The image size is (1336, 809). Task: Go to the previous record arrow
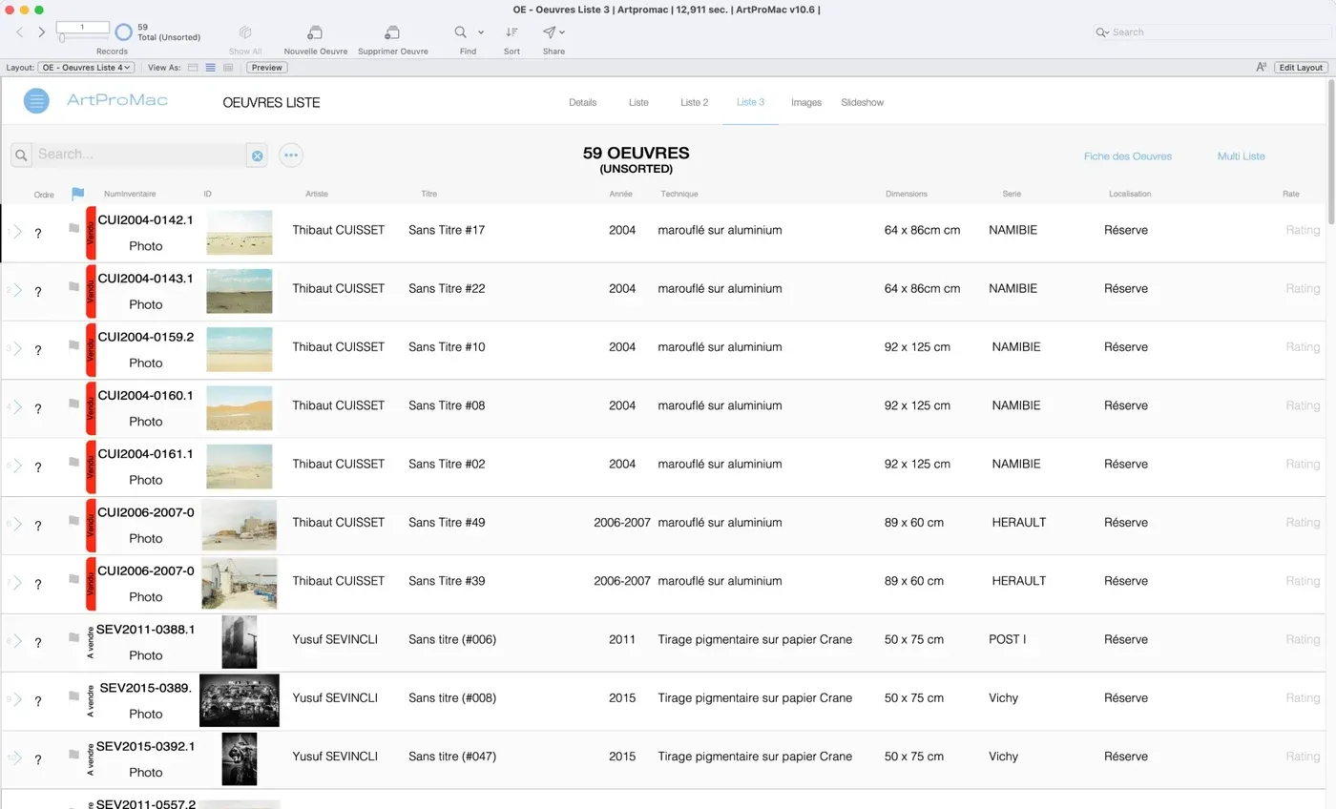pyautogui.click(x=20, y=32)
